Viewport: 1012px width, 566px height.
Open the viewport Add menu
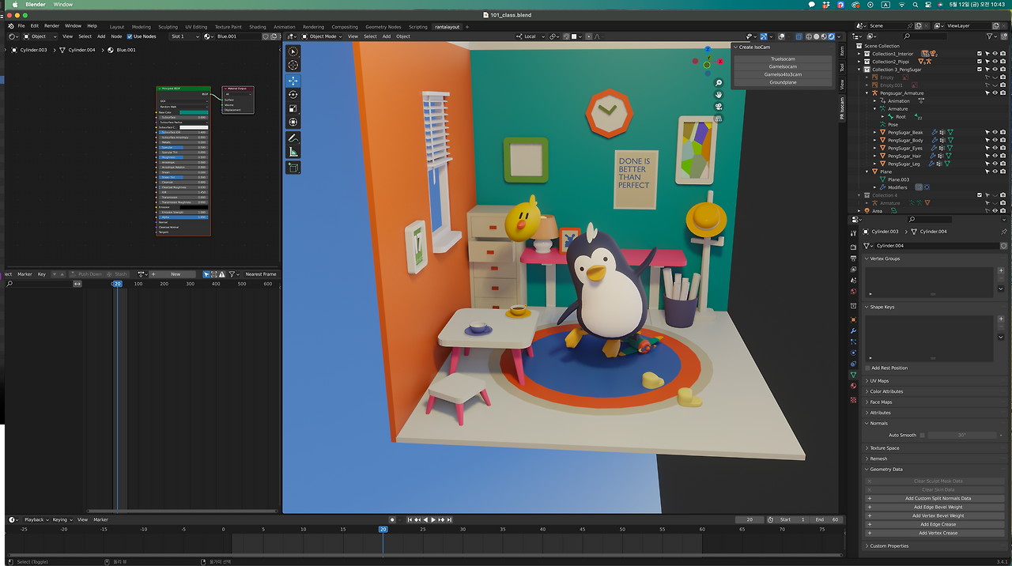(x=387, y=36)
